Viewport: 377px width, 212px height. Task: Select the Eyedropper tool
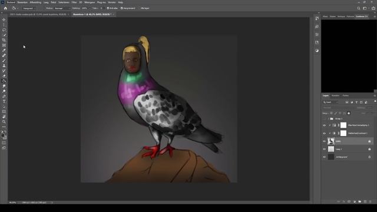(x=4, y=50)
